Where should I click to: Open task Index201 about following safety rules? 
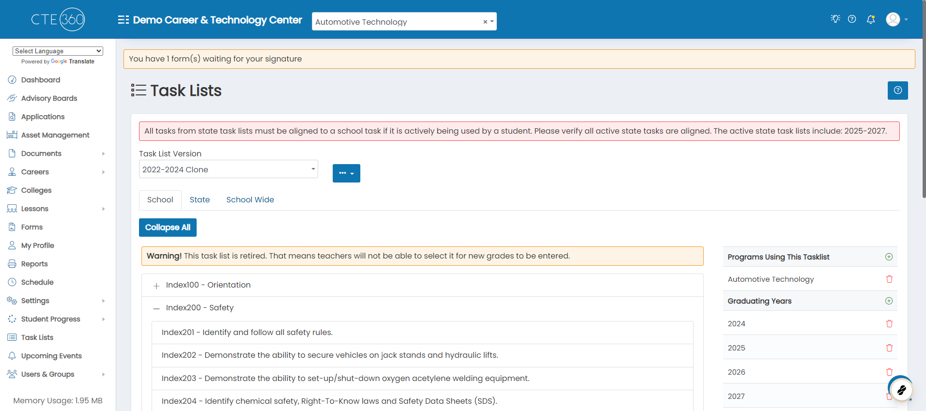(x=422, y=333)
